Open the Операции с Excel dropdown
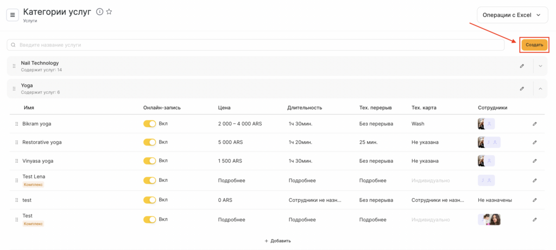The width and height of the screenshot is (556, 250). (511, 15)
